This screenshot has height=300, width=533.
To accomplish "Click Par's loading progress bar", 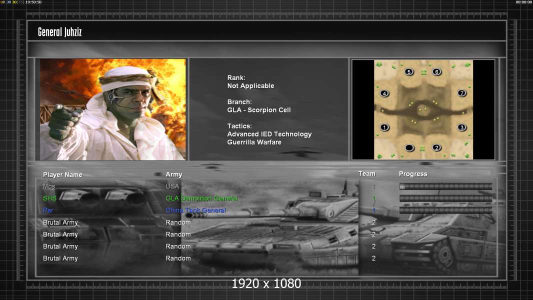I will (445, 210).
